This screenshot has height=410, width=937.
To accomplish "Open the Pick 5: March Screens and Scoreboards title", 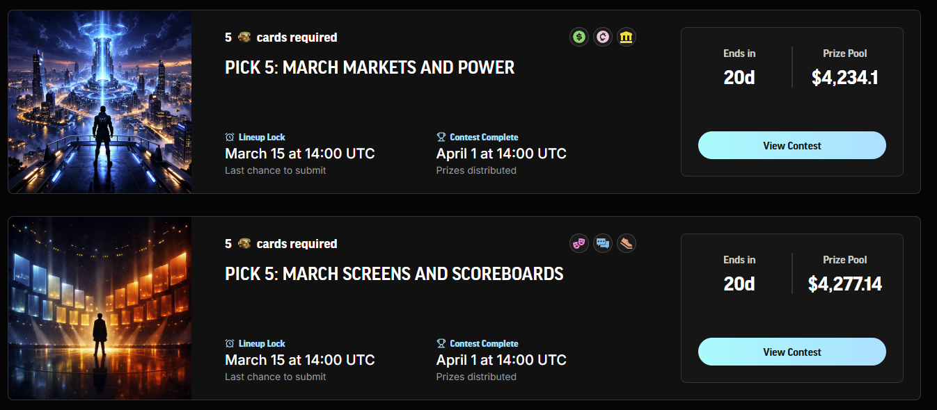I will (394, 274).
